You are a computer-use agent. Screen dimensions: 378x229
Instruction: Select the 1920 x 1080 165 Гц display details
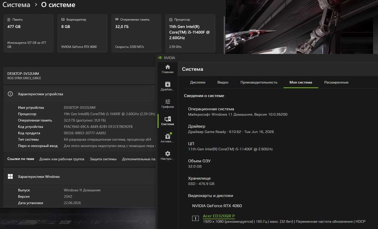pyautogui.click(x=284, y=221)
